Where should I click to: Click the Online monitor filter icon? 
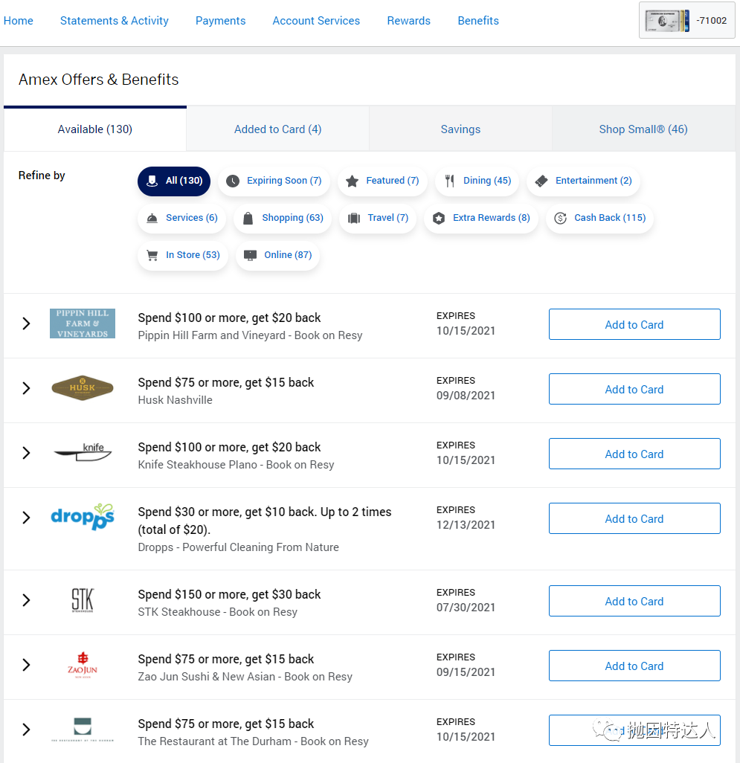point(249,255)
